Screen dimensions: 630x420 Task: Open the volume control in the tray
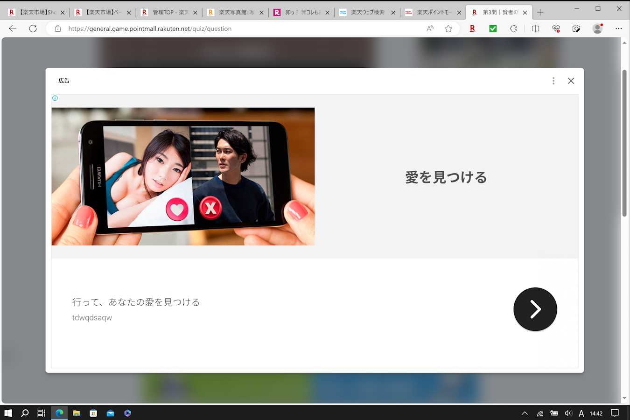(568, 413)
